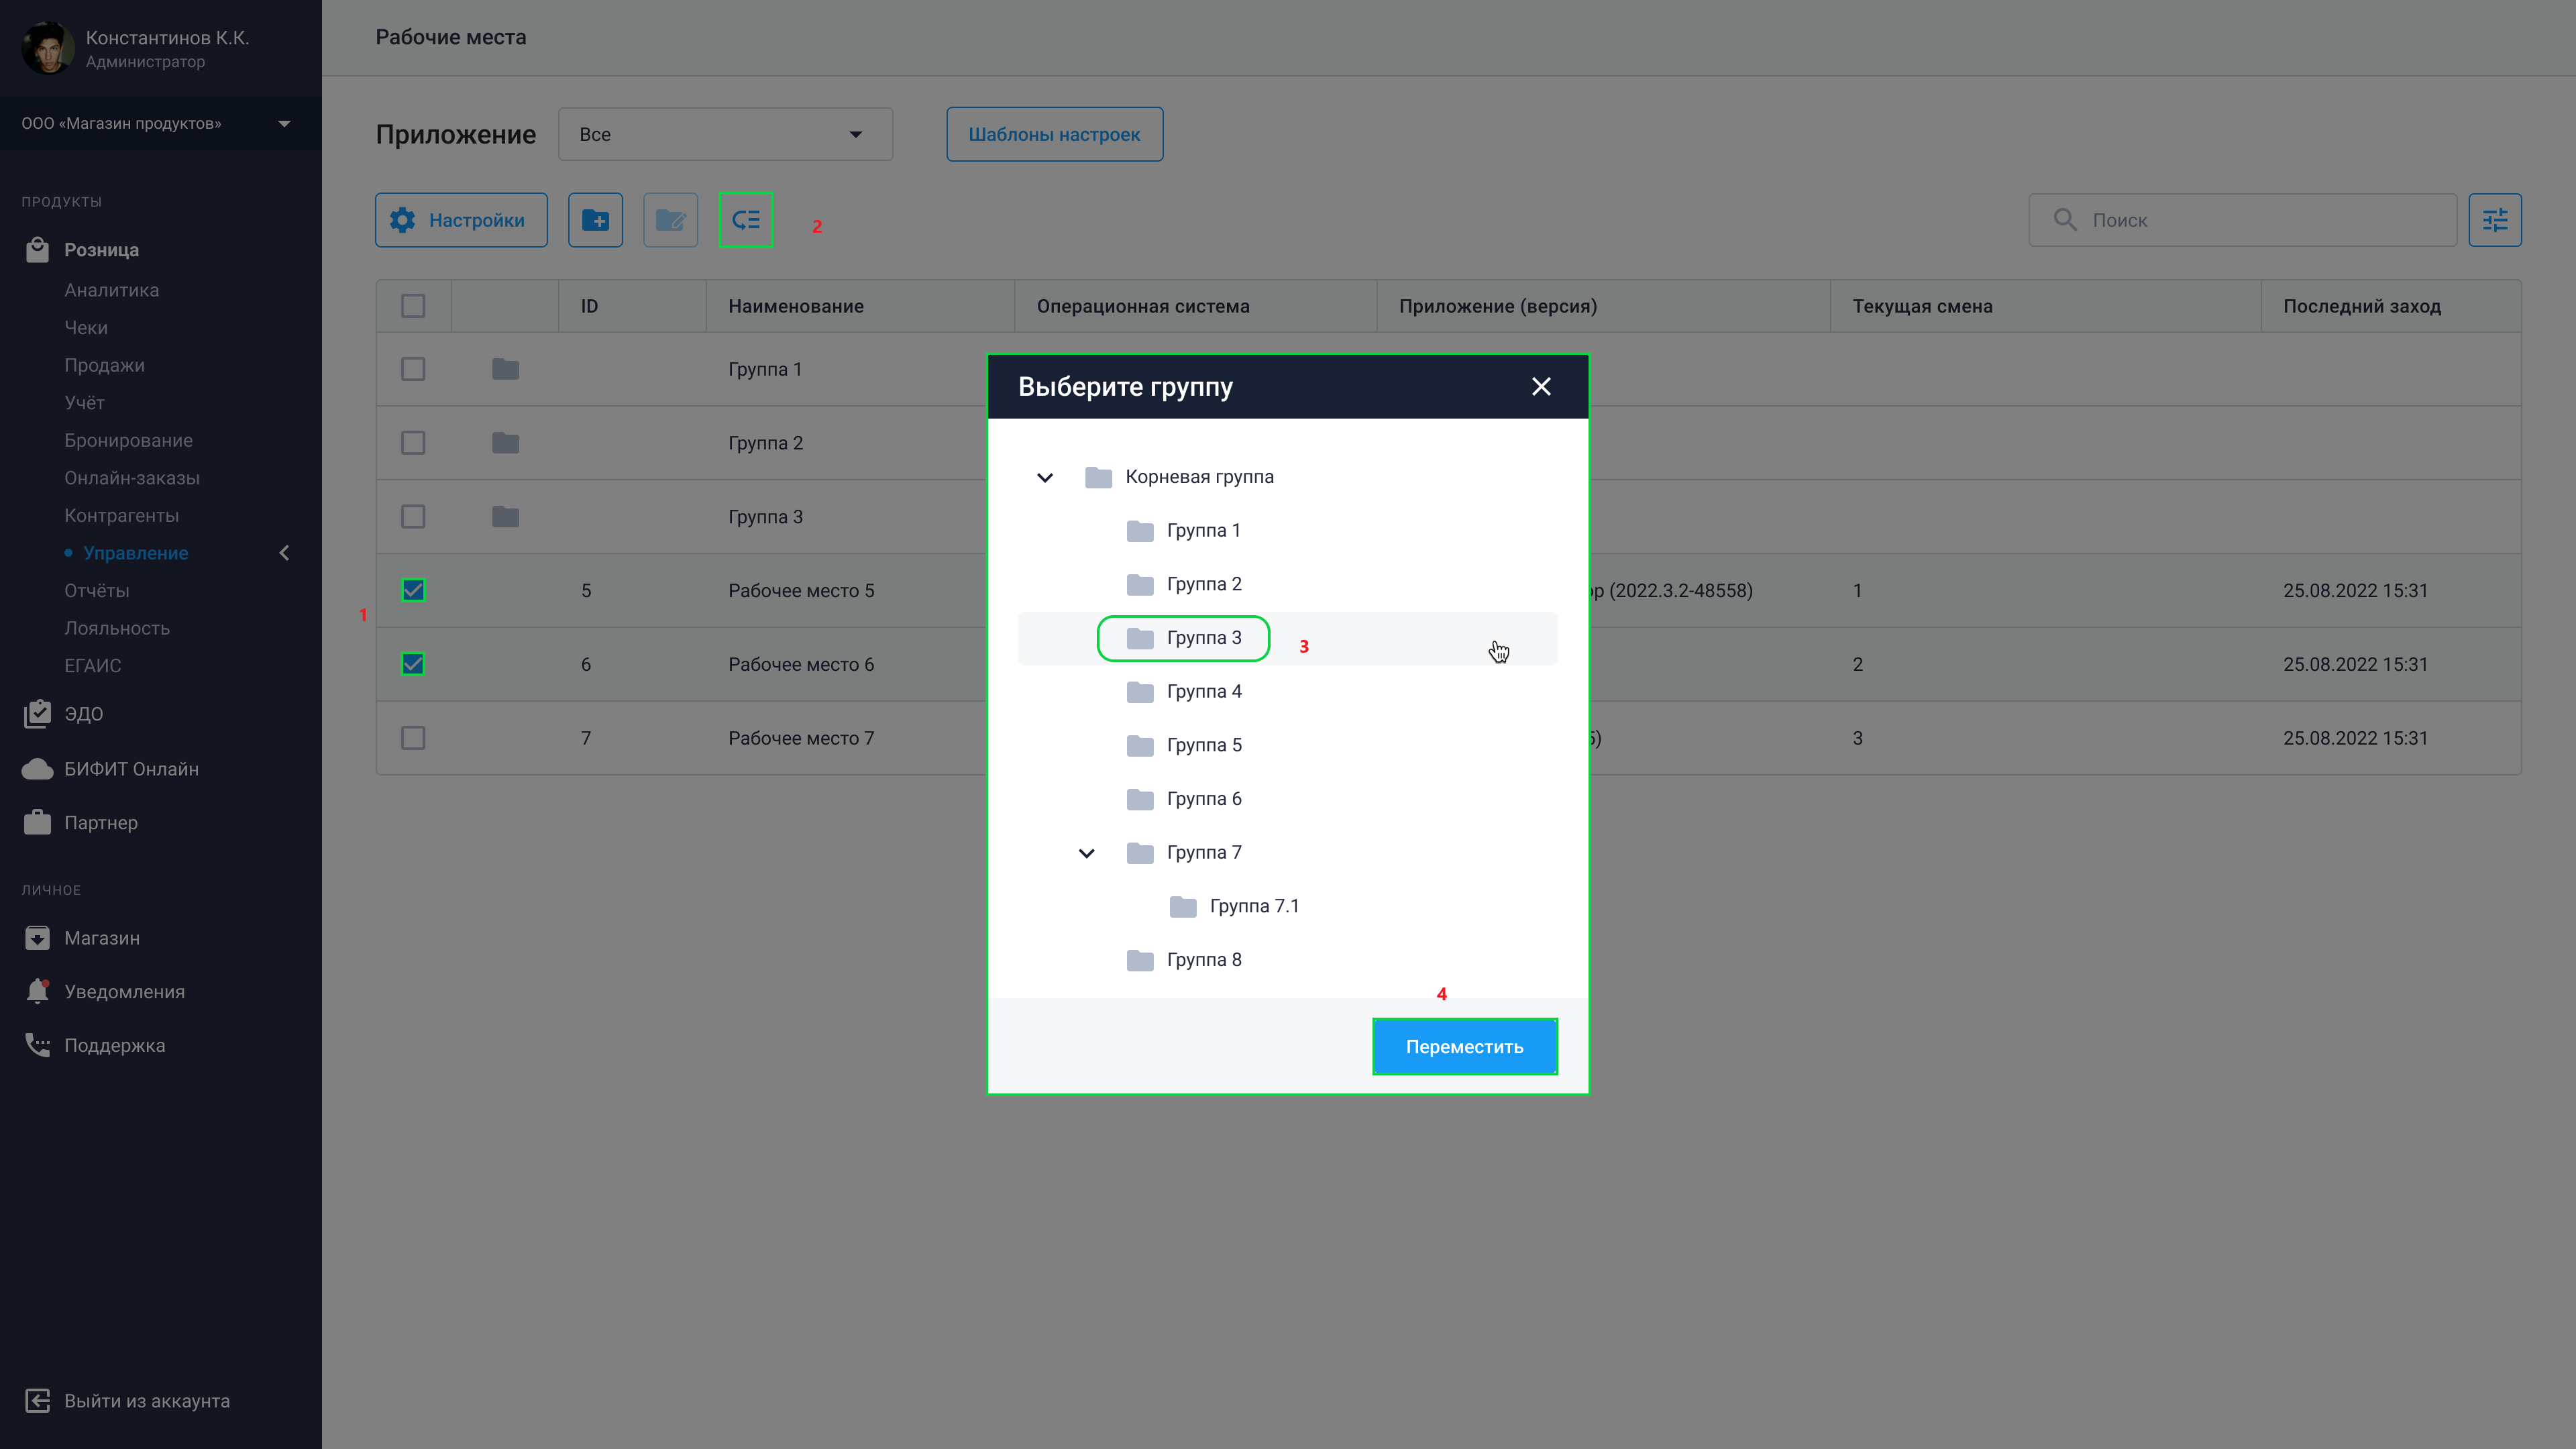
Task: Click the logout icon at sidebar bottom
Action: (x=37, y=1401)
